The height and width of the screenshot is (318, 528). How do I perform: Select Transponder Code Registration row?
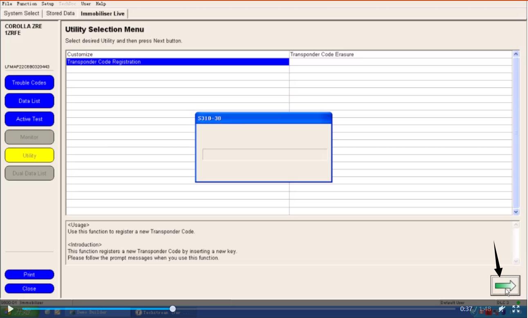(x=178, y=62)
